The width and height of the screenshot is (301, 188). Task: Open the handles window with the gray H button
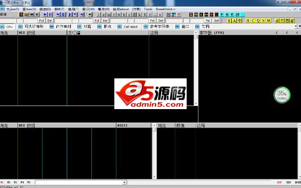124,14
